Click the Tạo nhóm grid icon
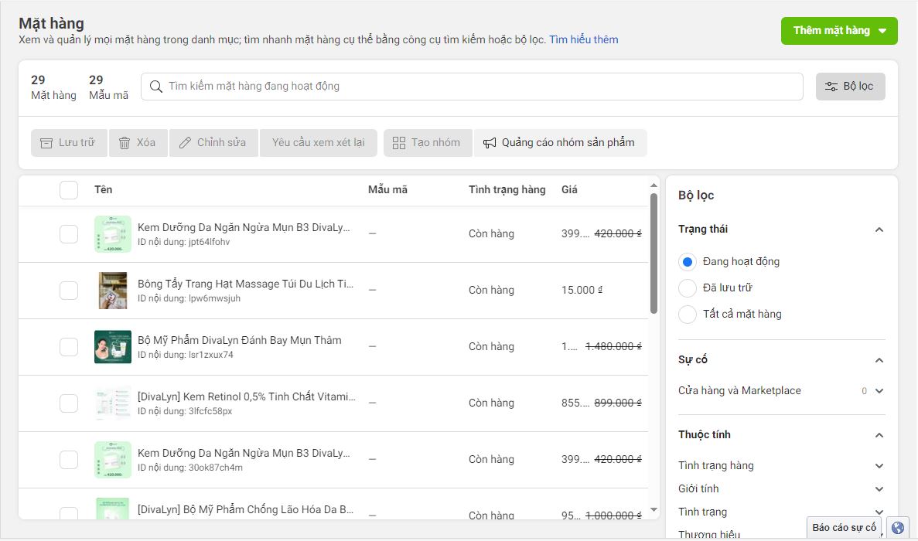The width and height of the screenshot is (918, 541). point(399,143)
